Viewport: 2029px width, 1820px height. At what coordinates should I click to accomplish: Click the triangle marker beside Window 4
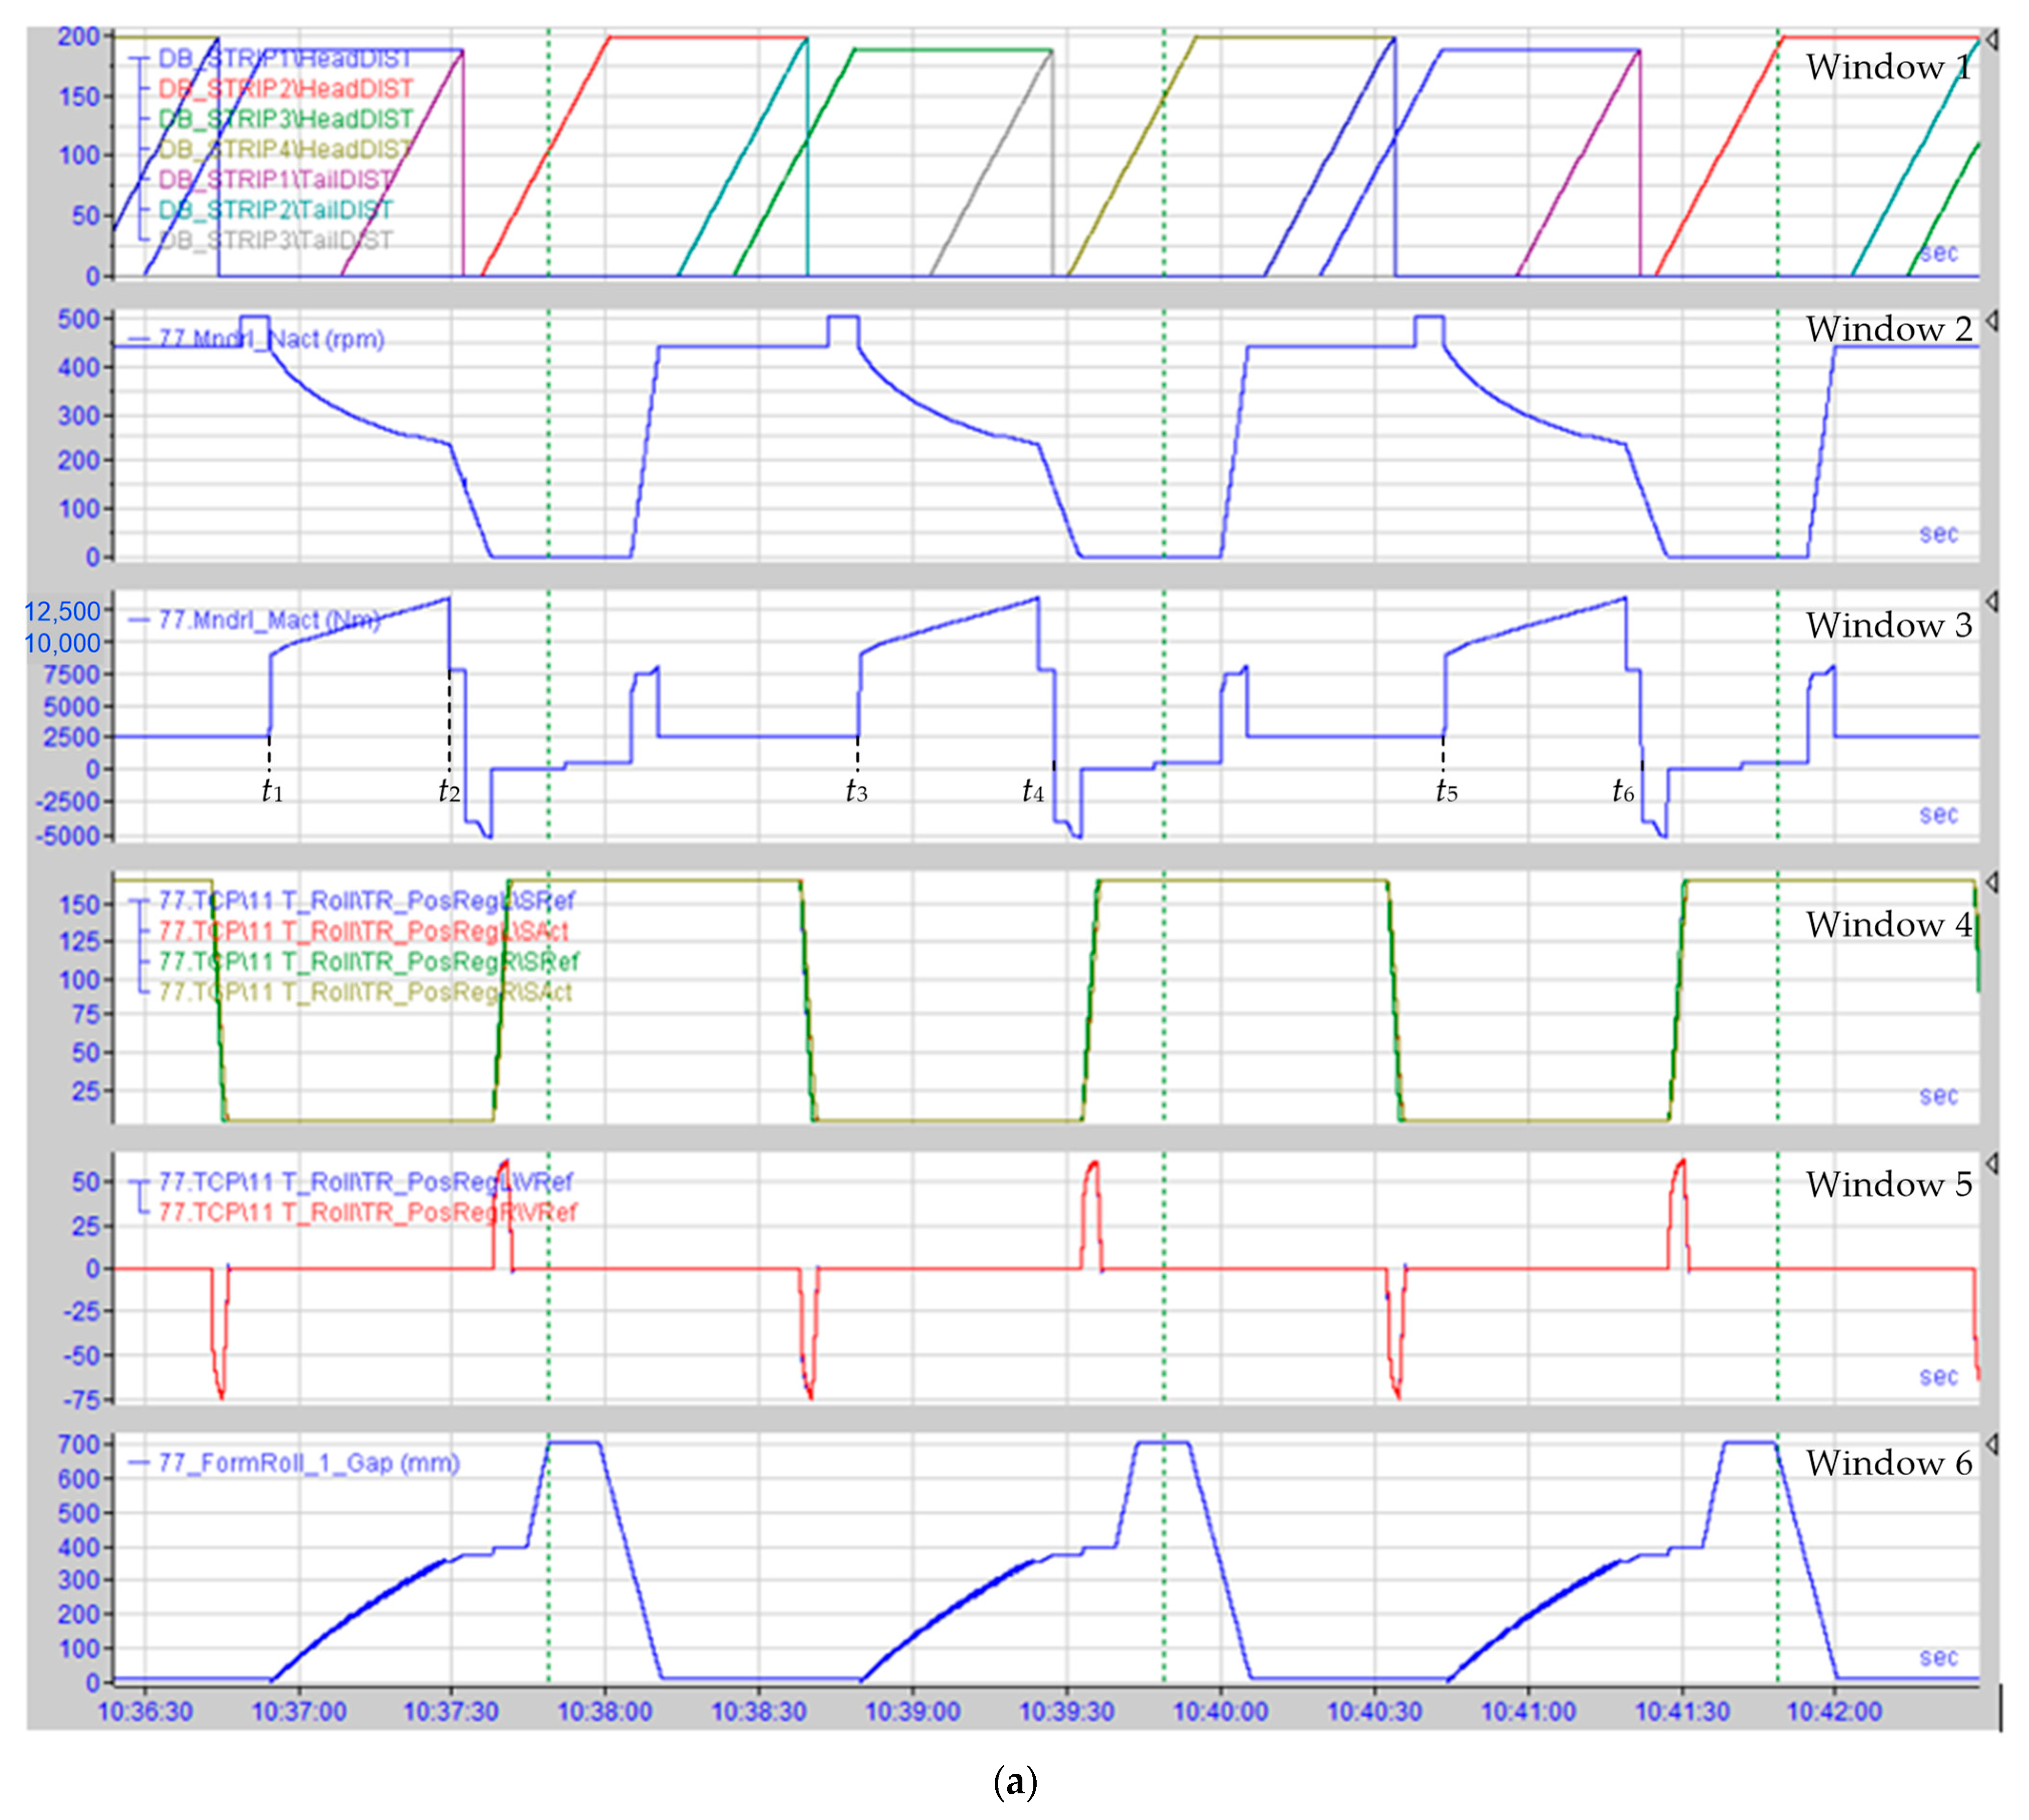click(x=1992, y=882)
